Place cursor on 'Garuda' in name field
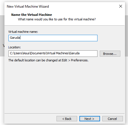This screenshot has width=128, height=125. click(x=15, y=38)
